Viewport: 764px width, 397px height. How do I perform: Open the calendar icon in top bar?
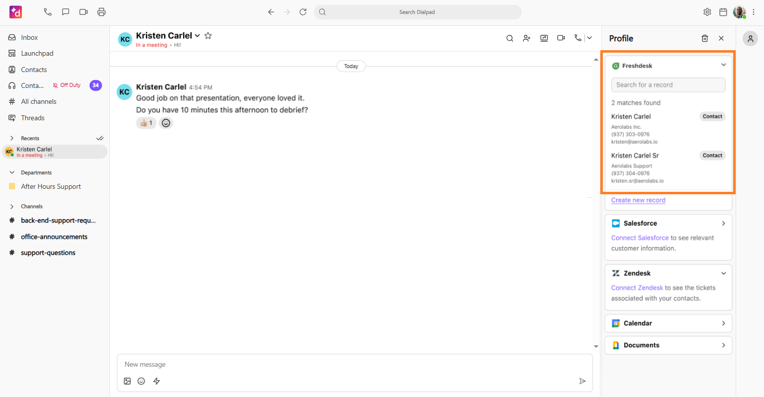coord(723,12)
